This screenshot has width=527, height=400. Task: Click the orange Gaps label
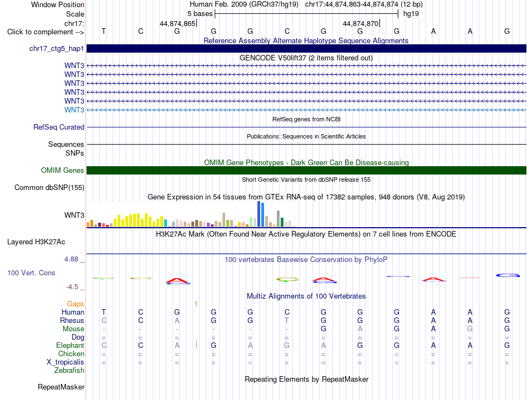[75, 304]
